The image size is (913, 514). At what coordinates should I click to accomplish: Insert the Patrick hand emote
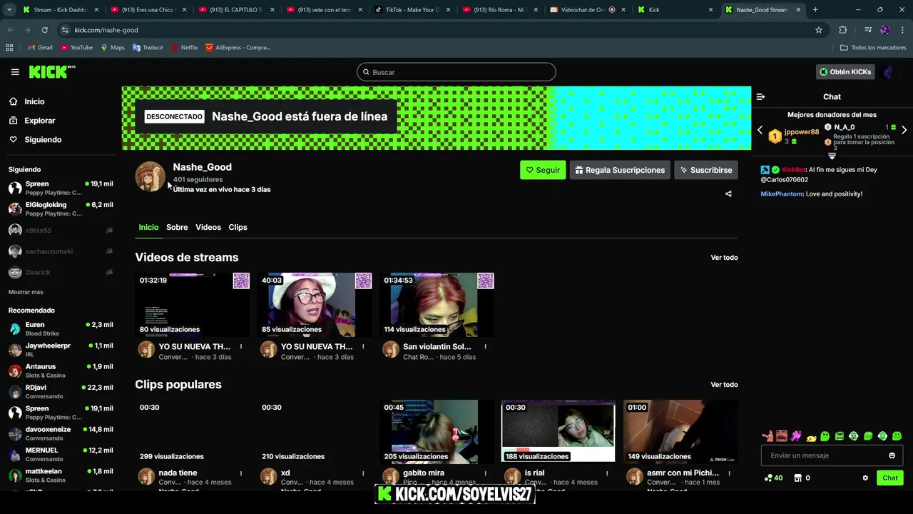pyautogui.click(x=767, y=436)
